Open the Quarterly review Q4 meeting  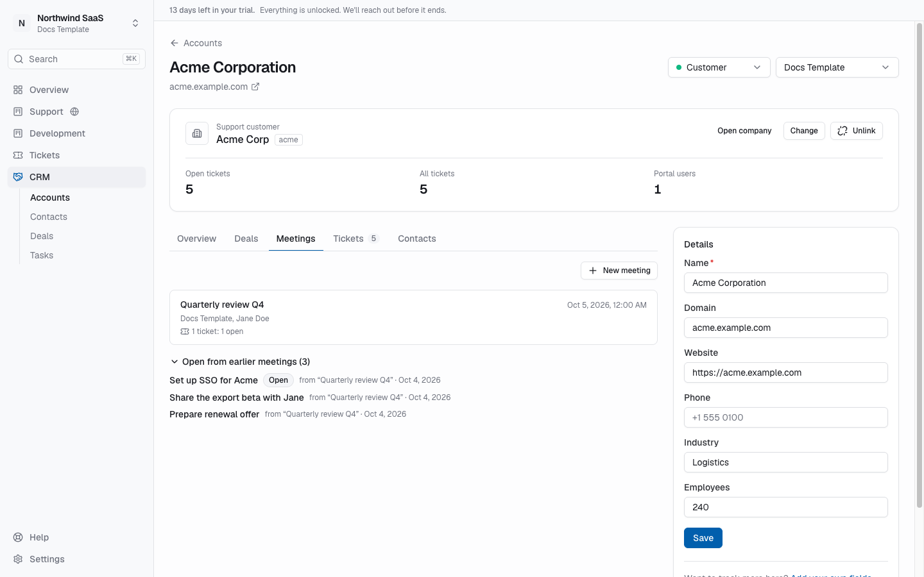click(x=413, y=317)
